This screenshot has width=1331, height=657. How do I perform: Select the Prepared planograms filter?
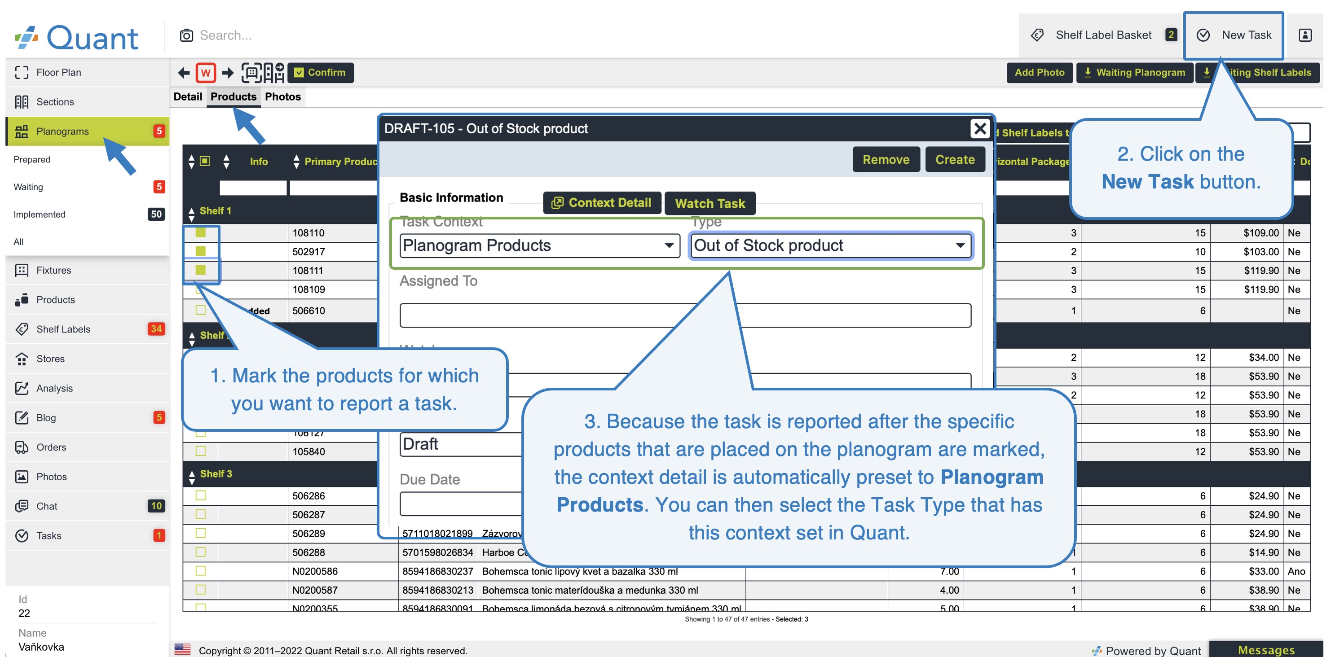tap(87, 160)
